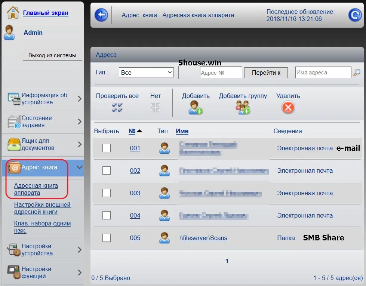Click page number 1 in pagination
Screen dimensions: 366x286
227,261
